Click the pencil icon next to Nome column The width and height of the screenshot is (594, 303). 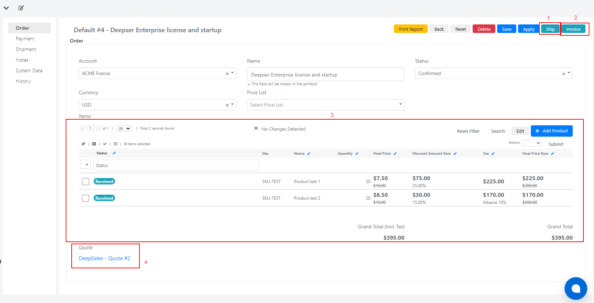tap(309, 154)
